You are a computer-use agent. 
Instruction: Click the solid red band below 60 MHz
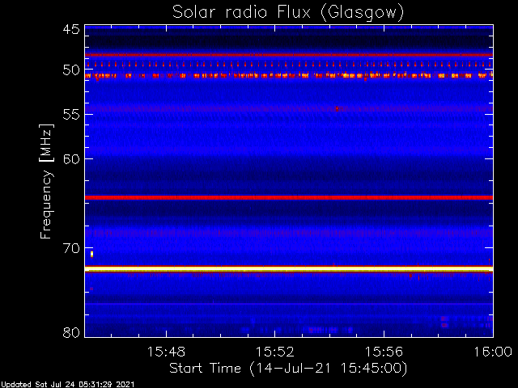pyautogui.click(x=288, y=197)
